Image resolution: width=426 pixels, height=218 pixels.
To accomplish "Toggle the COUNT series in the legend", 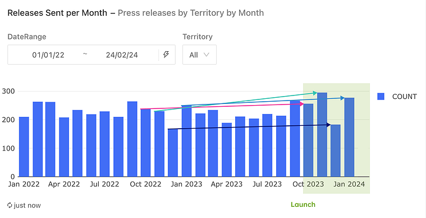I will click(x=381, y=97).
